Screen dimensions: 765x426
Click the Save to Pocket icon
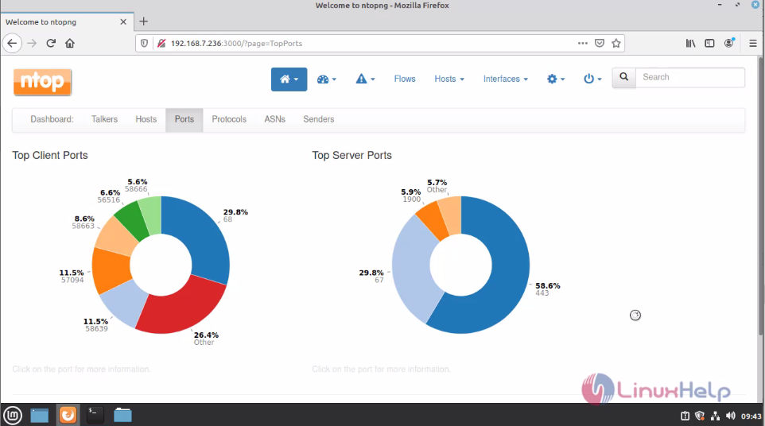point(600,44)
